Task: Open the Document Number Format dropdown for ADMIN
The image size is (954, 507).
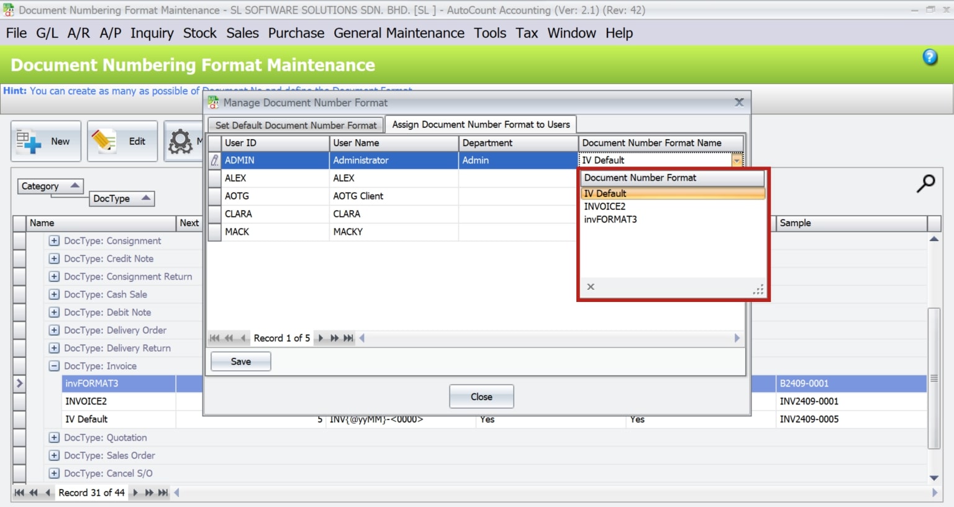Action: point(737,160)
